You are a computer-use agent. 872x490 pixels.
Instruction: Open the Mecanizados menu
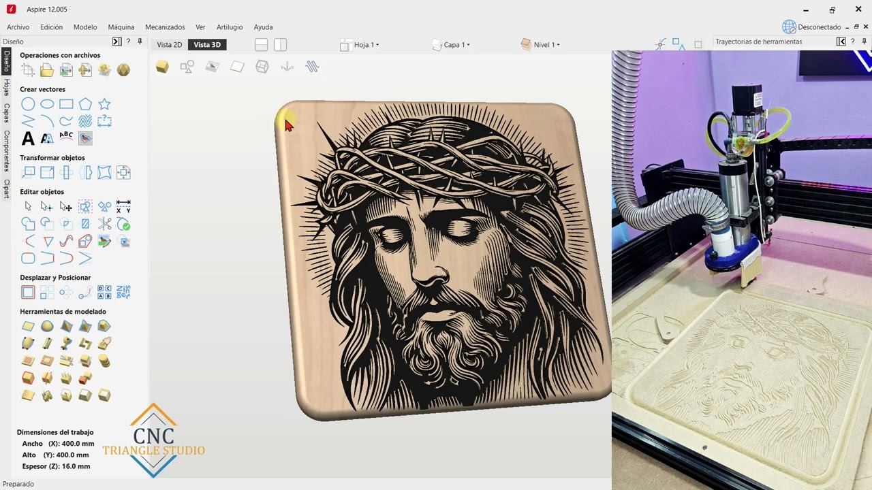click(165, 27)
